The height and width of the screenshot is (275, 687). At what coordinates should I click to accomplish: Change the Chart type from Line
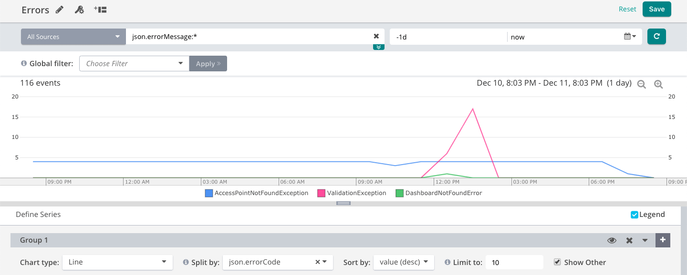pyautogui.click(x=117, y=262)
